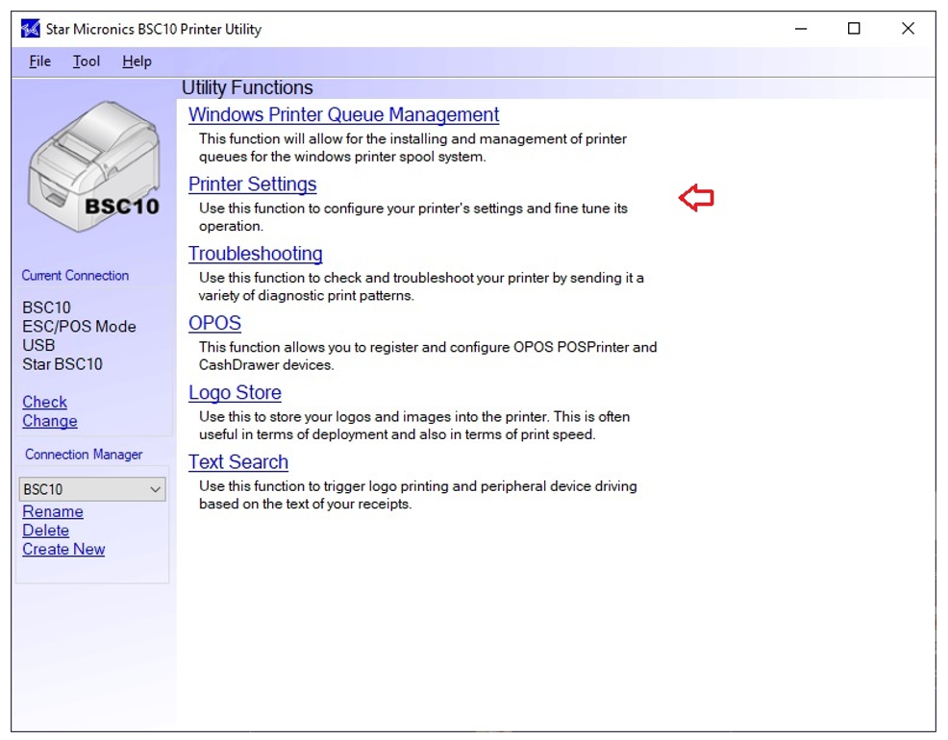
Task: Open the Logo Store function
Action: (x=235, y=393)
